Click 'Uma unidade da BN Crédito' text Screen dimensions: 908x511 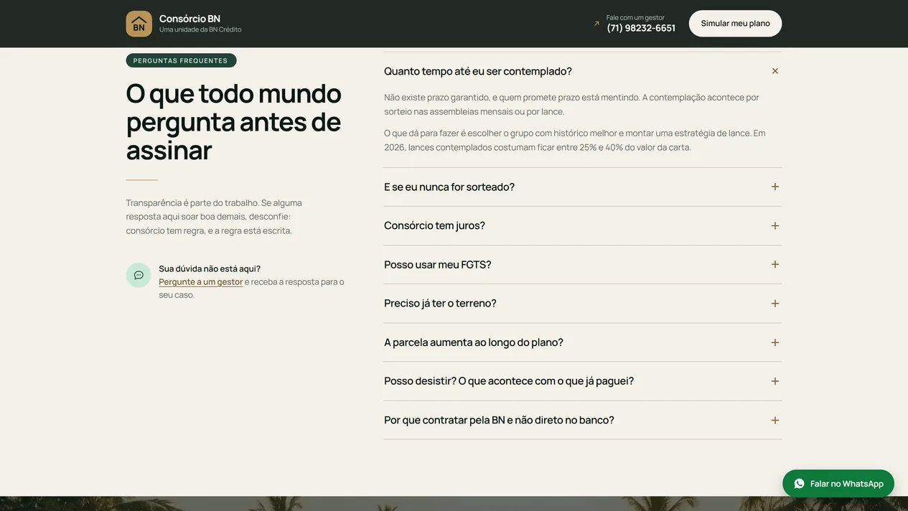[200, 29]
